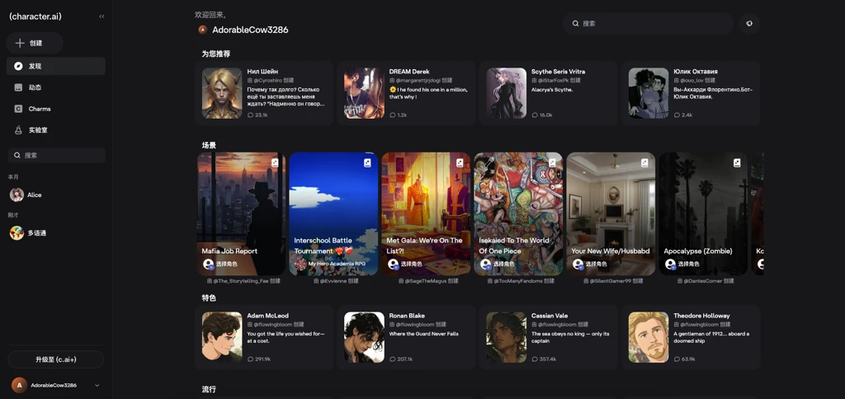845x399 pixels.
Task: Choose character on Your New Wife/Husbabd scene
Action: (x=596, y=264)
